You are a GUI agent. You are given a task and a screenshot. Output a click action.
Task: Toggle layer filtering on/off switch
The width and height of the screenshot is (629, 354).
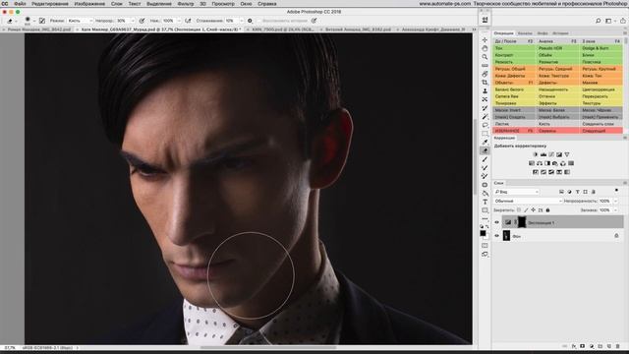pos(616,190)
